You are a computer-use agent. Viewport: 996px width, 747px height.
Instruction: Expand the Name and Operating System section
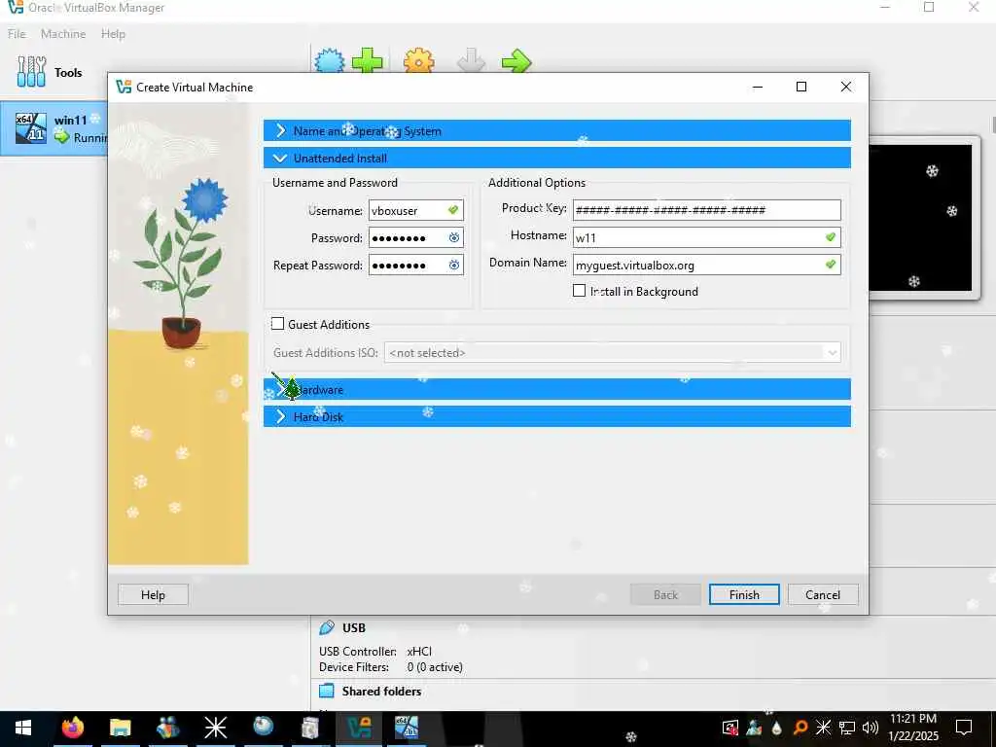click(x=557, y=131)
